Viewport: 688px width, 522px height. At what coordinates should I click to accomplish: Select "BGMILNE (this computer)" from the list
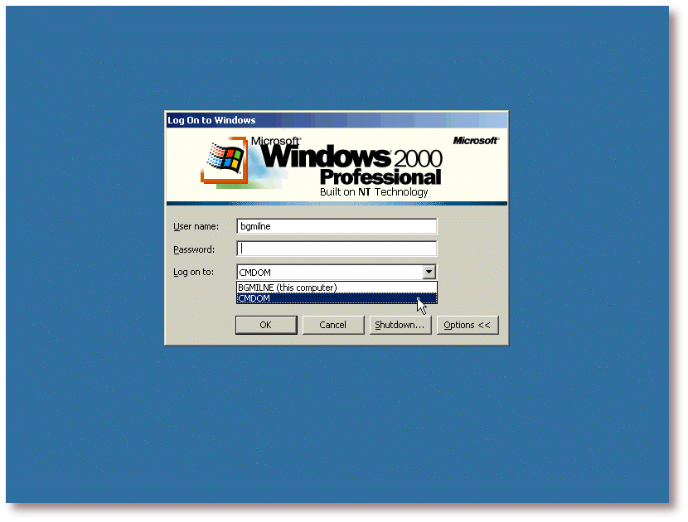pyautogui.click(x=287, y=288)
